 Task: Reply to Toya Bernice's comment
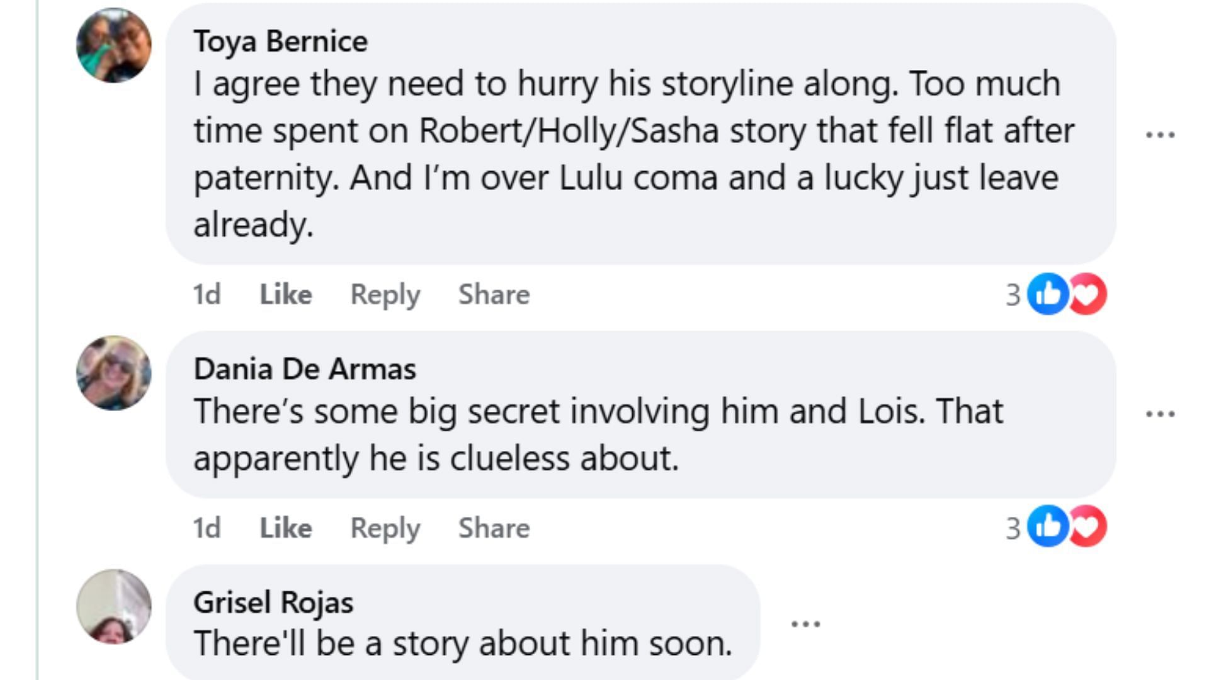click(385, 294)
